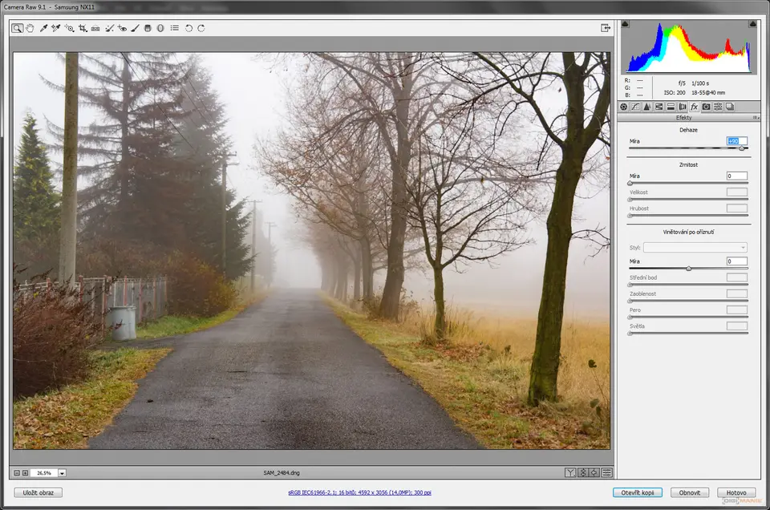
Task: Open the Efekty panel flyout menu
Action: click(755, 118)
